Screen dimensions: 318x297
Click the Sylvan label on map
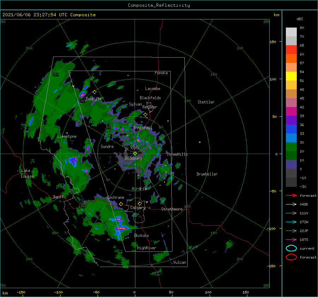[135, 104]
